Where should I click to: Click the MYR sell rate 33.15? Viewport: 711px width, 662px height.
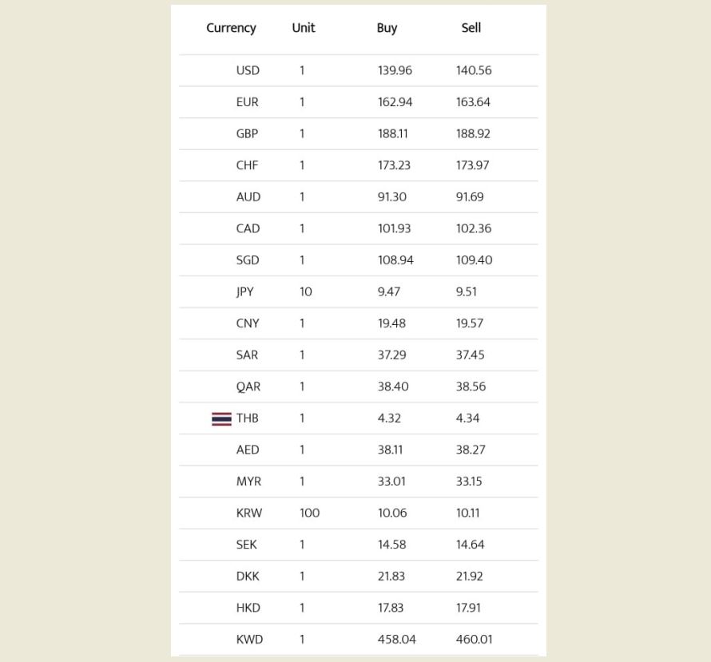point(471,482)
